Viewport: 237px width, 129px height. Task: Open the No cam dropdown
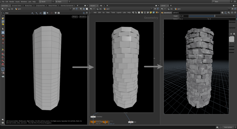pyautogui.click(x=82, y=17)
